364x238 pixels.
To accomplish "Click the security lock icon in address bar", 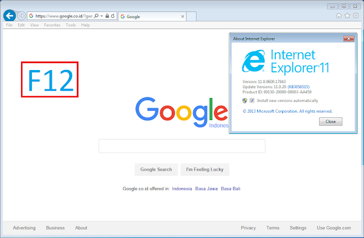I will [107, 16].
